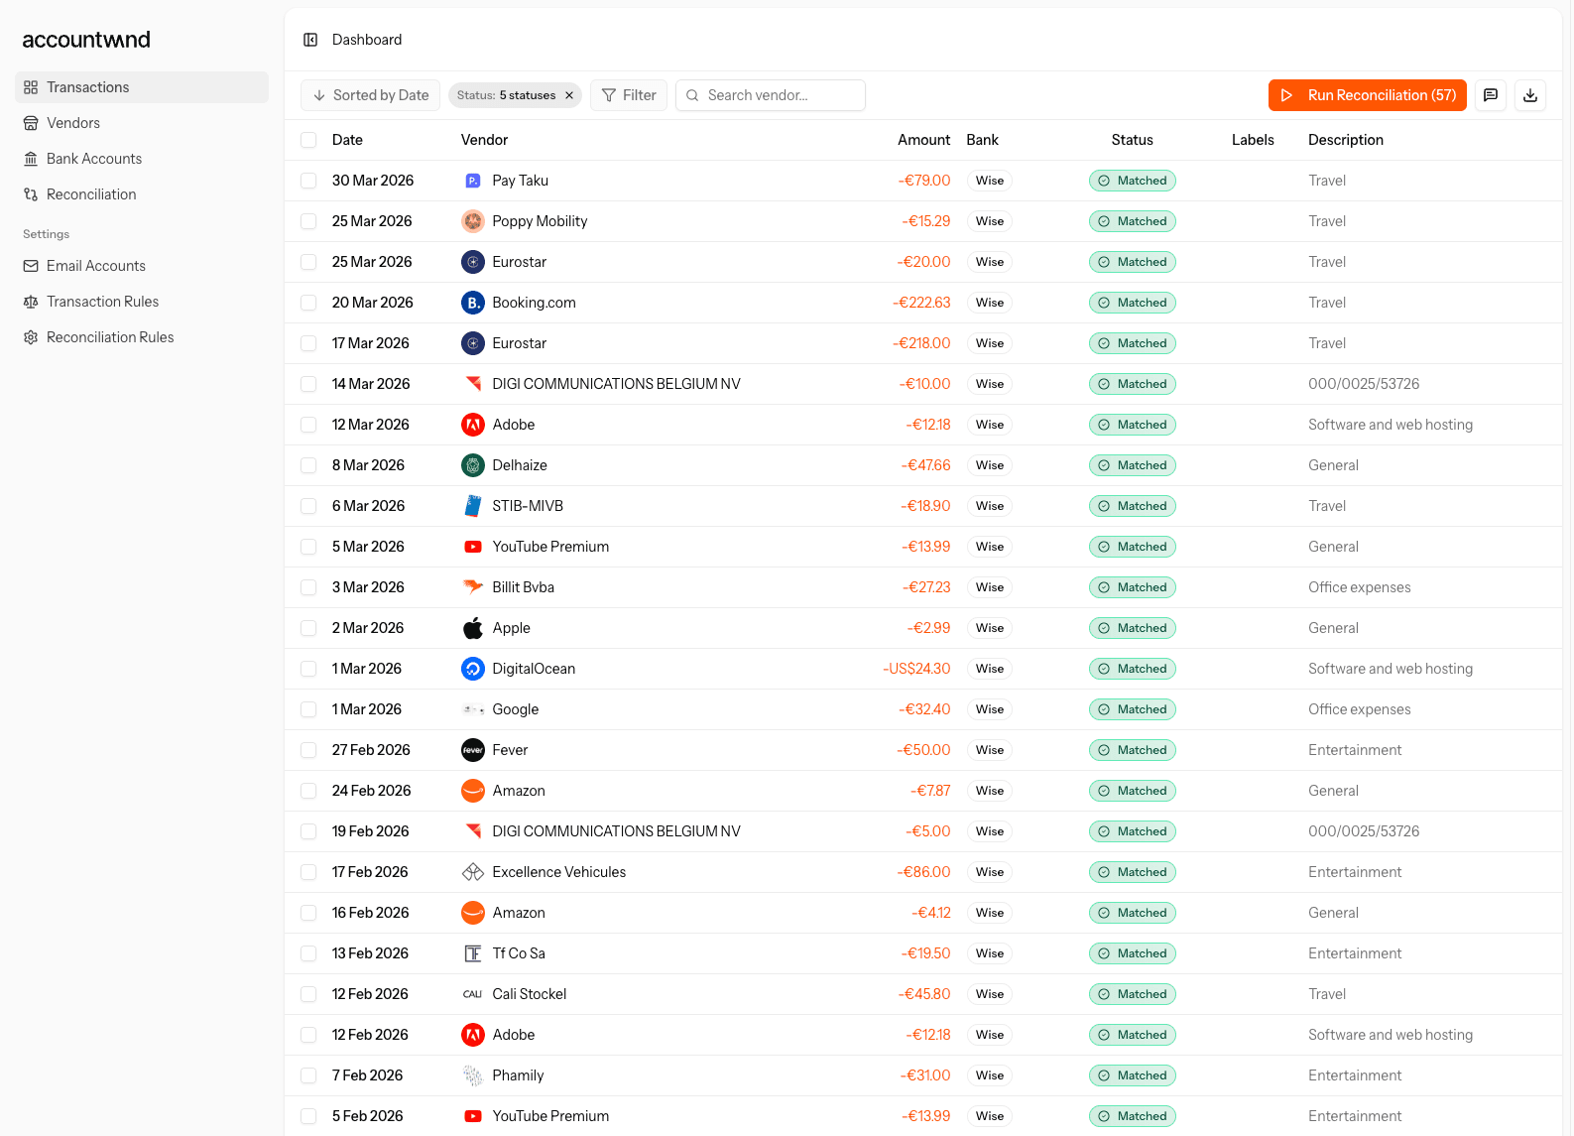The image size is (1574, 1136).
Task: Click the accountwnd logo
Action: point(86,40)
